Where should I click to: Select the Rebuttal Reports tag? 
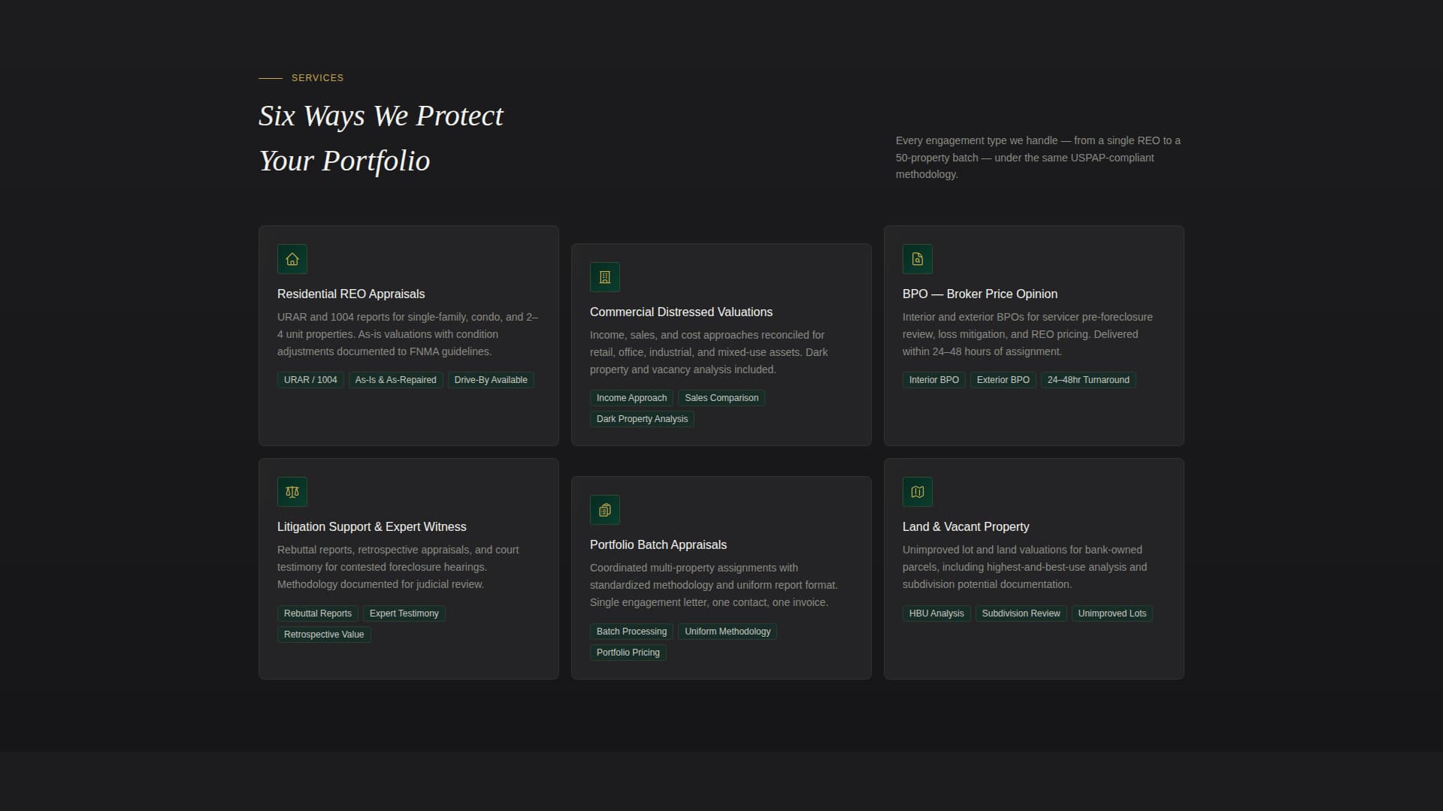[x=317, y=613]
